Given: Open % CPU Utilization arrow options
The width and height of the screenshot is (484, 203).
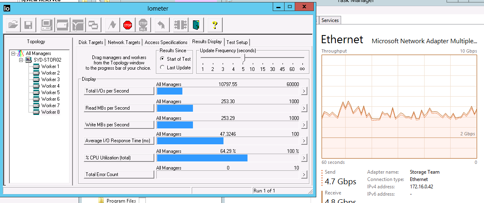Looking at the screenshot, I should (x=304, y=158).
